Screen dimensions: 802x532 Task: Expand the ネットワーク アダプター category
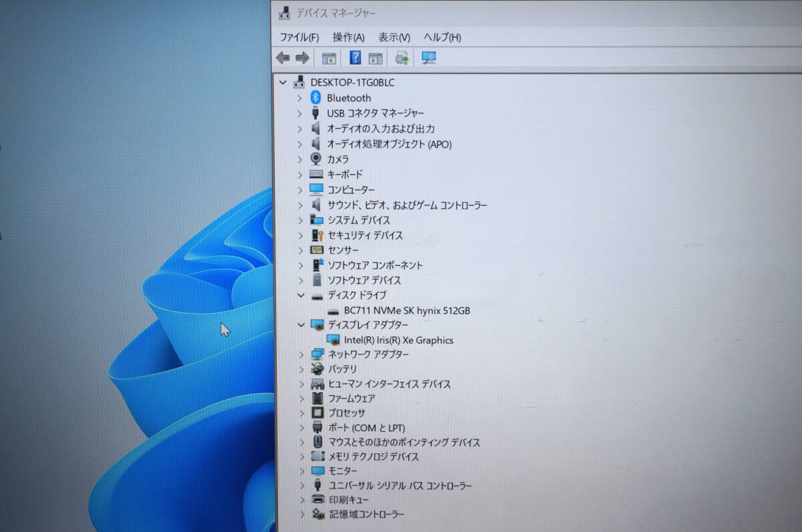pyautogui.click(x=300, y=354)
